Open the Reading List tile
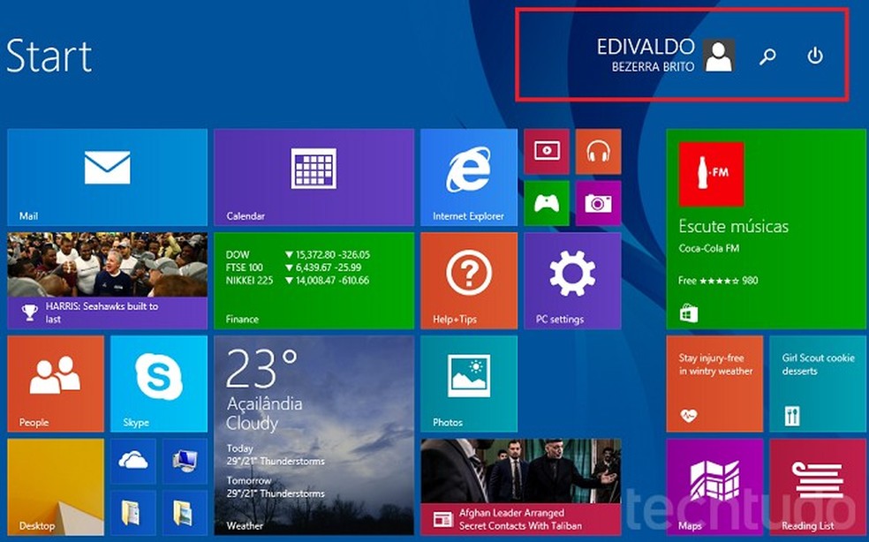Screen dimensions: 869x542 818,486
